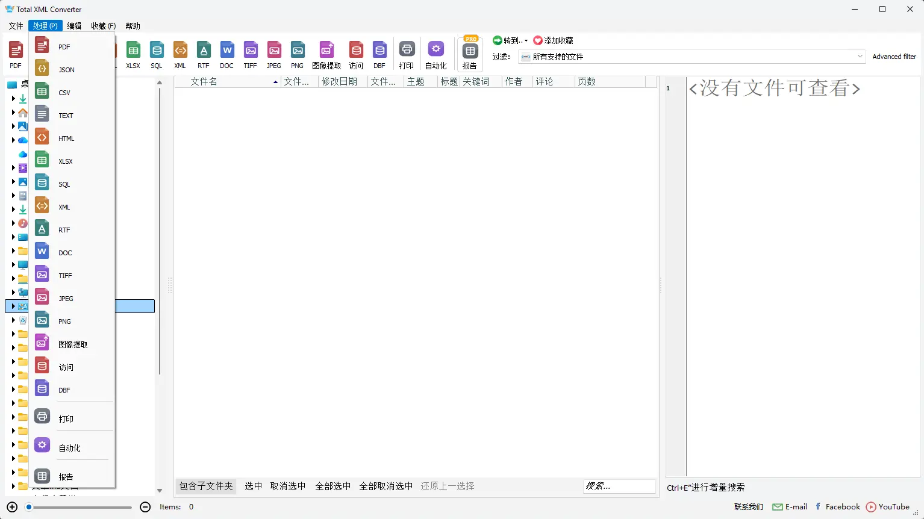Click the 访问 toolbar icon
The image size is (924, 519).
click(x=356, y=55)
